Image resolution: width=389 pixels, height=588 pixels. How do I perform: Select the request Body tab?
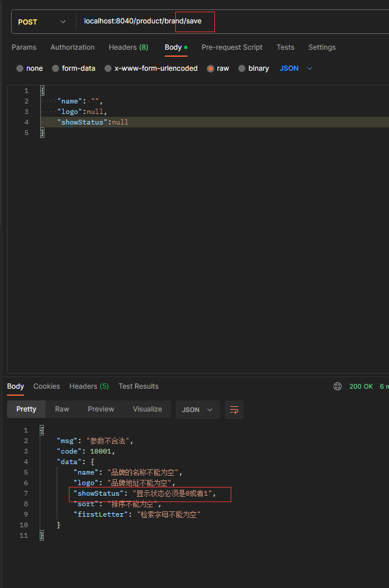point(176,47)
